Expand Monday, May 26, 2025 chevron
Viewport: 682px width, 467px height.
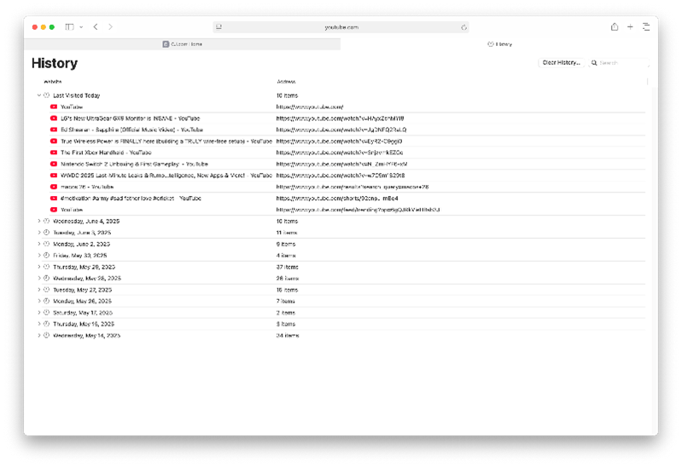[x=39, y=301]
